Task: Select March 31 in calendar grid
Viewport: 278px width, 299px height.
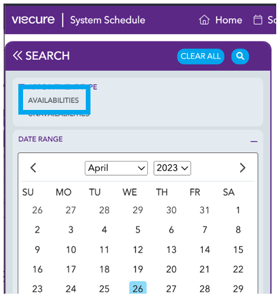Action: [205, 210]
